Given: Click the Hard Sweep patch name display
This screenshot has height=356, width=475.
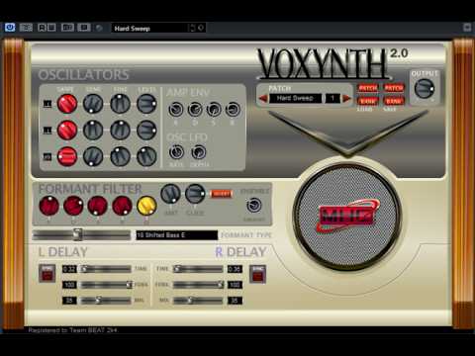Looking at the screenshot, I should 295,98.
